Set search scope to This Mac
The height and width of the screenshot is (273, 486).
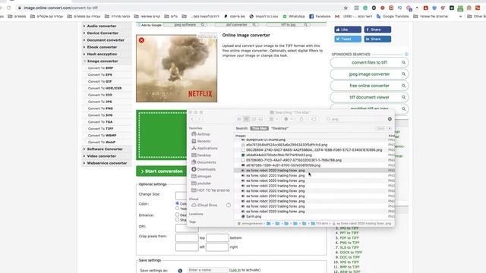pos(259,128)
